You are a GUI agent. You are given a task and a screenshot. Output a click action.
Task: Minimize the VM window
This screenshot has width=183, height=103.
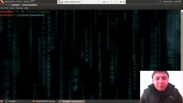(x=118, y=2)
